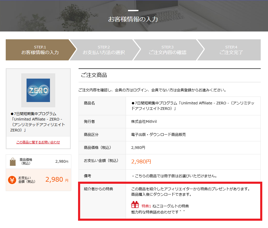
Task: Click the 電子出版・ダウンロード商品販売 category text
Action: (x=158, y=135)
